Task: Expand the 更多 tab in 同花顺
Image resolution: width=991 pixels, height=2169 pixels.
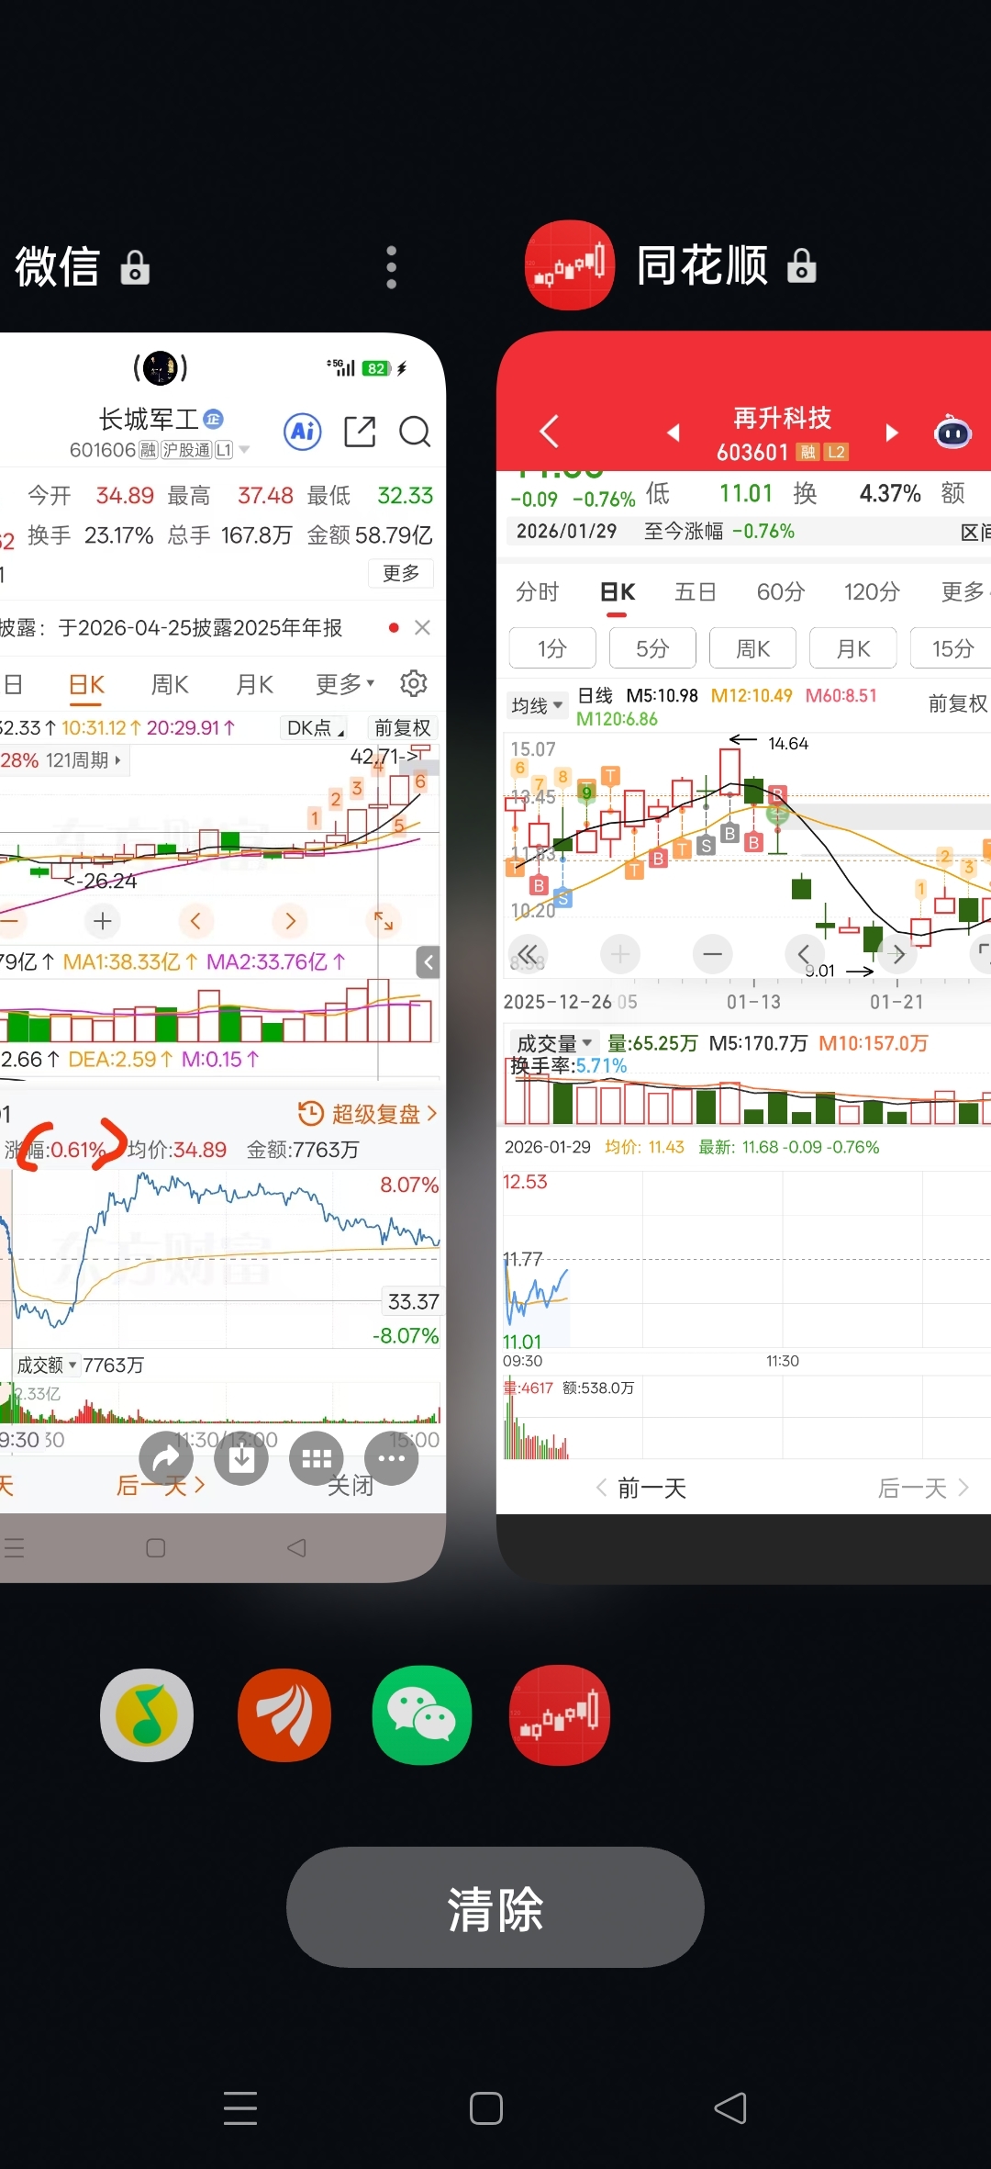Action: (x=965, y=592)
